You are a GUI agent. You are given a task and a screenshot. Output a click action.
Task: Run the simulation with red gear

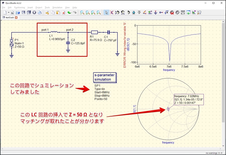(x=172, y=13)
